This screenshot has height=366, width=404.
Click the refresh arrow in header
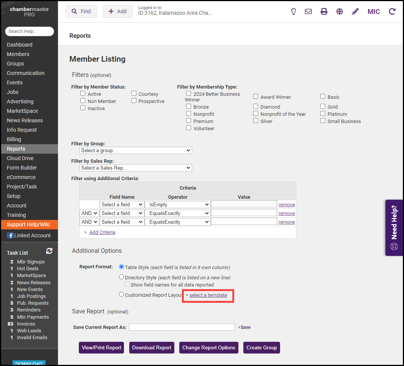coord(392,12)
